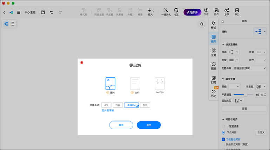Select the 节点间距 radio button
The image size is (270, 150).
(223, 132)
